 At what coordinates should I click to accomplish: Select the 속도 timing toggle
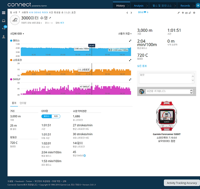[x=56, y=116]
